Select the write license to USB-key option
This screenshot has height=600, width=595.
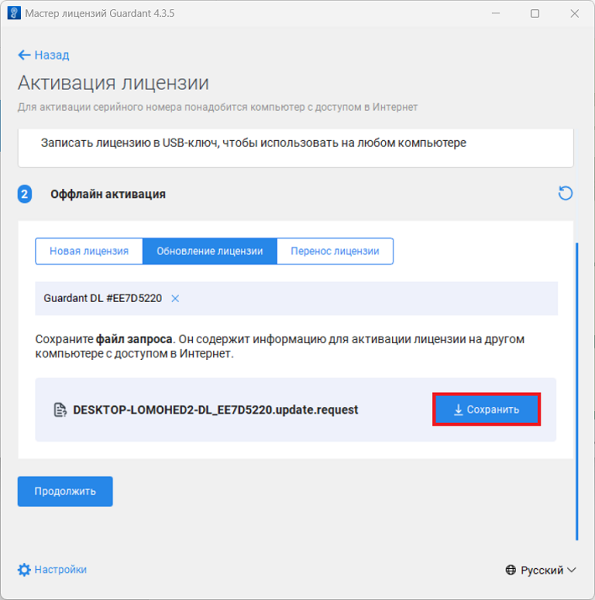(x=253, y=143)
